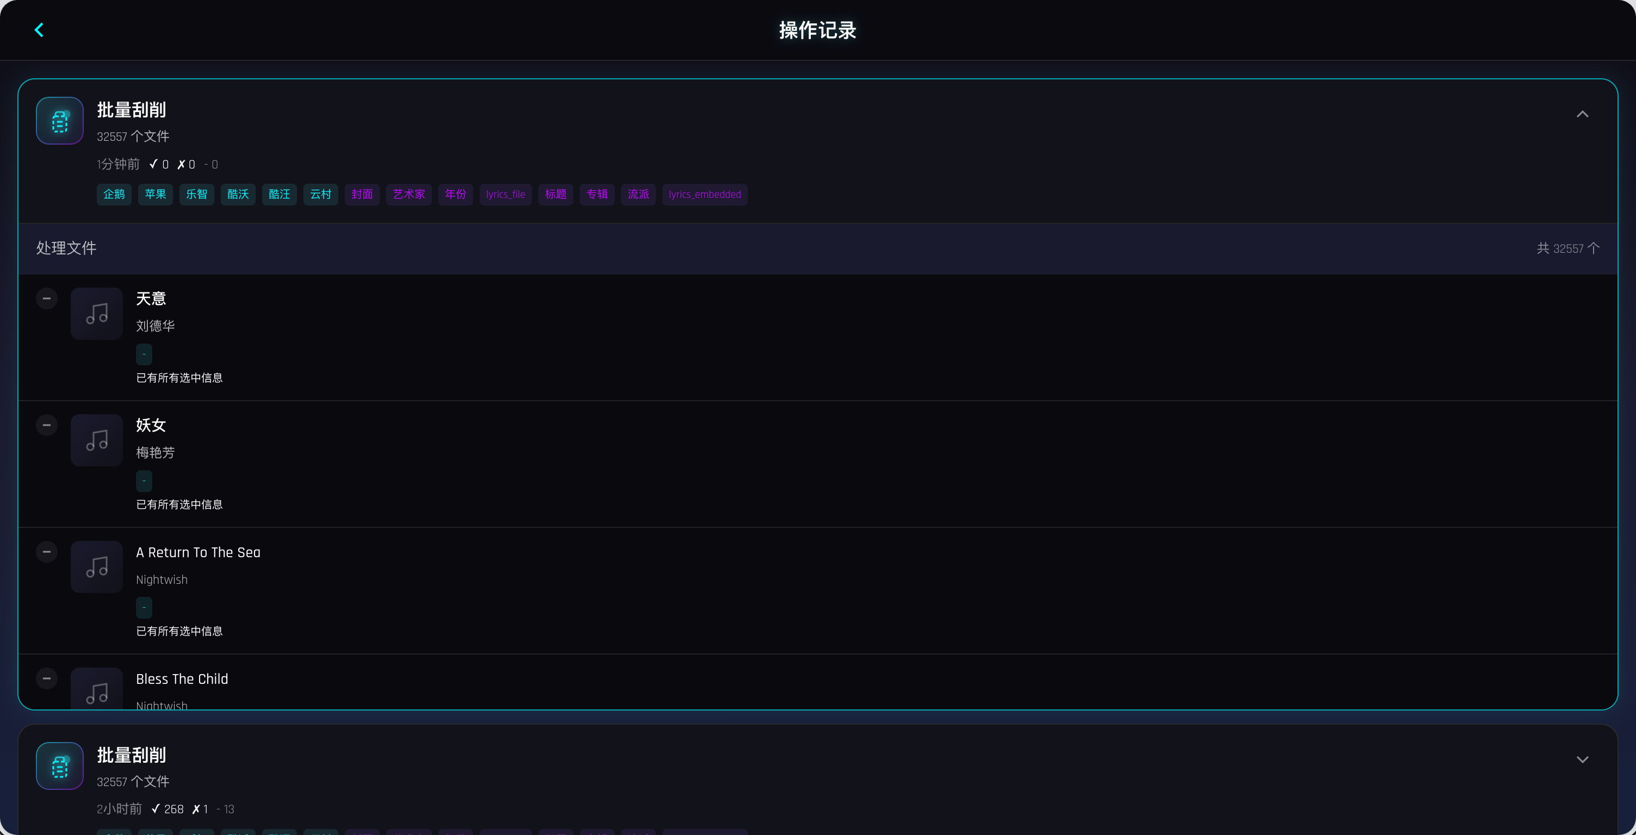This screenshot has height=835, width=1636.
Task: Click the ✓ 268 success count
Action: (168, 809)
